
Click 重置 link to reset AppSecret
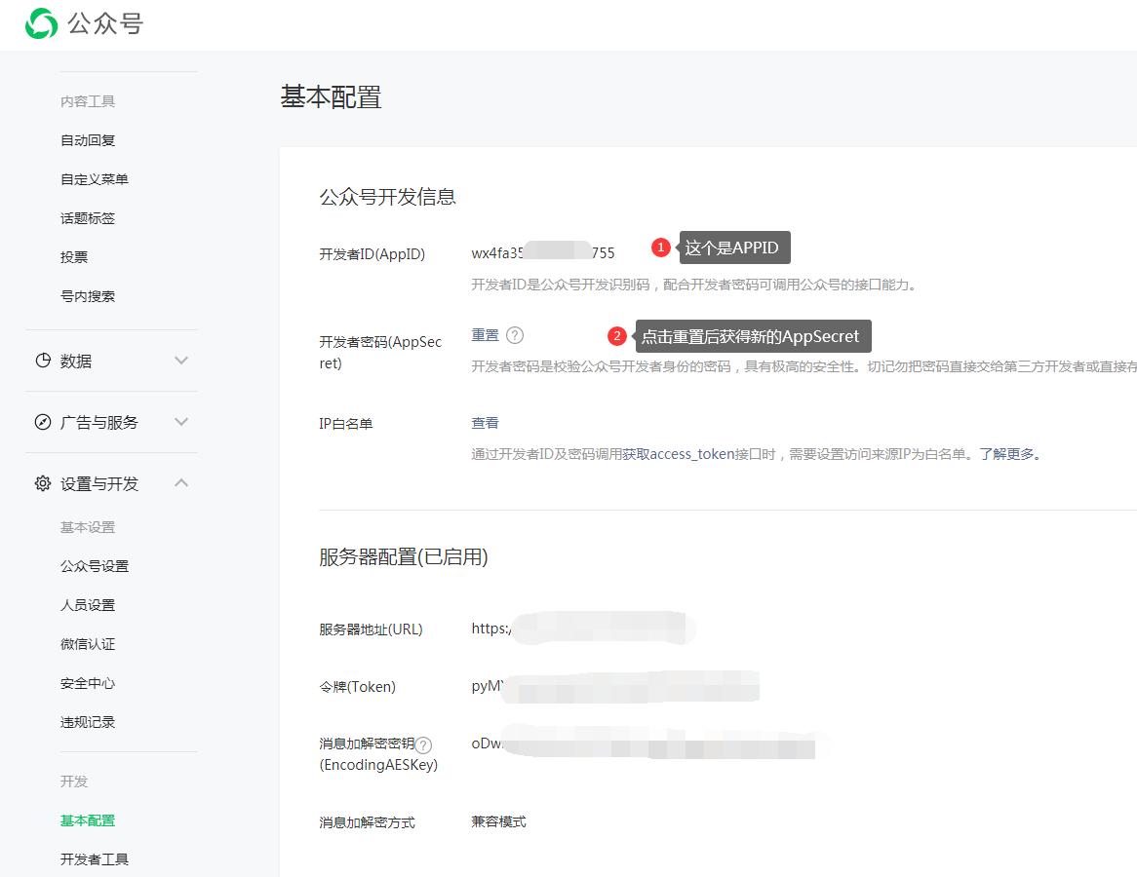tap(485, 335)
